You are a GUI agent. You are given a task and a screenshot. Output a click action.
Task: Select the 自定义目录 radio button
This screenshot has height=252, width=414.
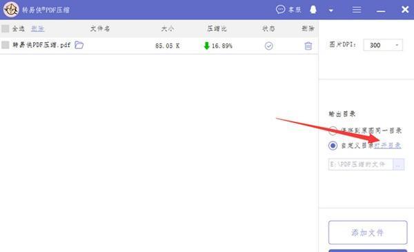333,146
